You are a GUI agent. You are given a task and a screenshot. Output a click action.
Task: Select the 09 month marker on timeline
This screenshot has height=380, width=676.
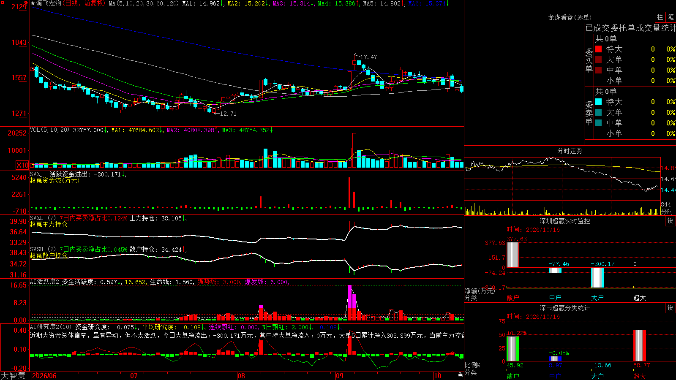(x=340, y=376)
